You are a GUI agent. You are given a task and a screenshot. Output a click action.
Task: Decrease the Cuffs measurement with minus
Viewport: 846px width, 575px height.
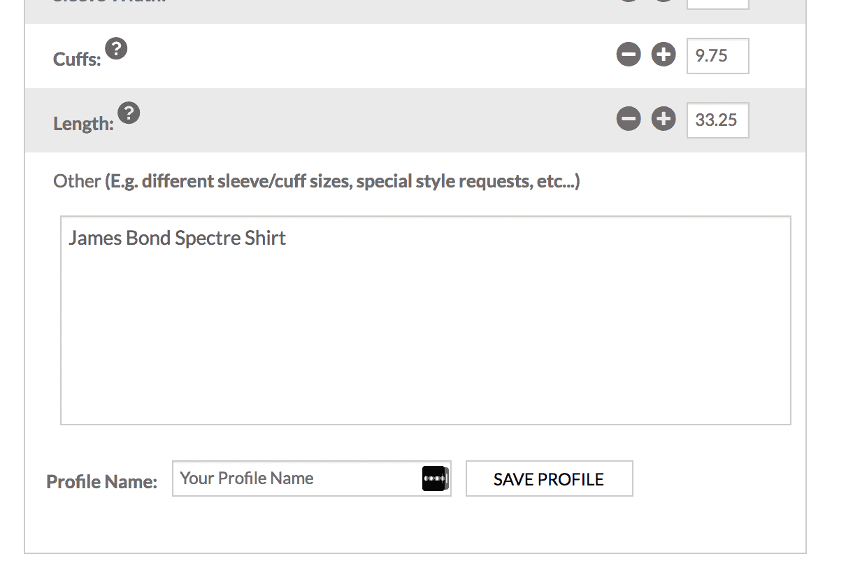(629, 55)
